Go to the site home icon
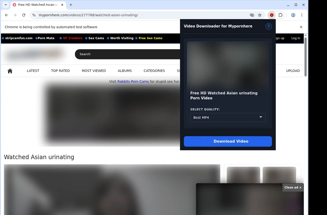The height and width of the screenshot is (215, 327). pyautogui.click(x=10, y=71)
